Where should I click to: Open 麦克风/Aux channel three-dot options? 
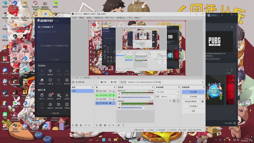tap(119, 94)
